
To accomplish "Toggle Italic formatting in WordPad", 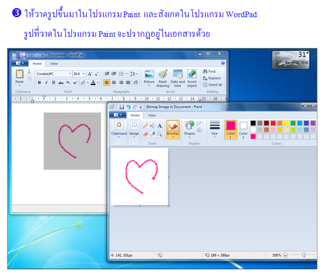I will [x=46, y=83].
